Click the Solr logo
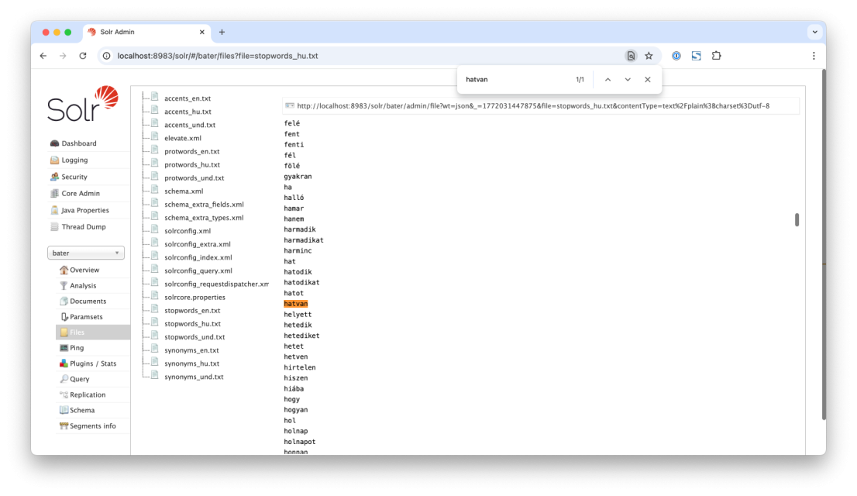Image resolution: width=857 pixels, height=496 pixels. click(83, 105)
